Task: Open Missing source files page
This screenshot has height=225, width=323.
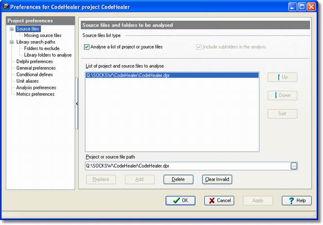Action: (x=43, y=35)
